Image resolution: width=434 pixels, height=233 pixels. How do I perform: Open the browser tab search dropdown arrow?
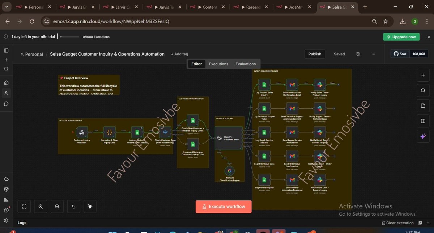click(x=7, y=7)
